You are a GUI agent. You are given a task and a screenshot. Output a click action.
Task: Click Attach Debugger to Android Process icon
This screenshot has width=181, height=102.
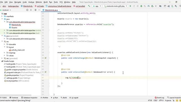[x=152, y=6]
